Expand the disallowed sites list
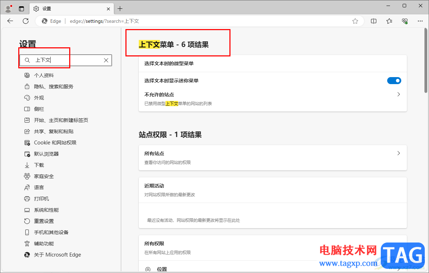 (273, 99)
